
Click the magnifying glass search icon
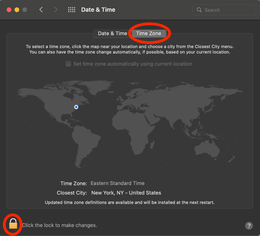(x=199, y=10)
